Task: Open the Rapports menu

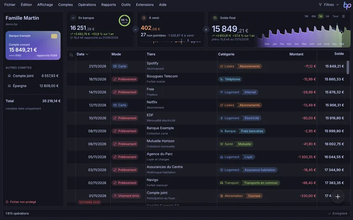Action: tap(109, 5)
